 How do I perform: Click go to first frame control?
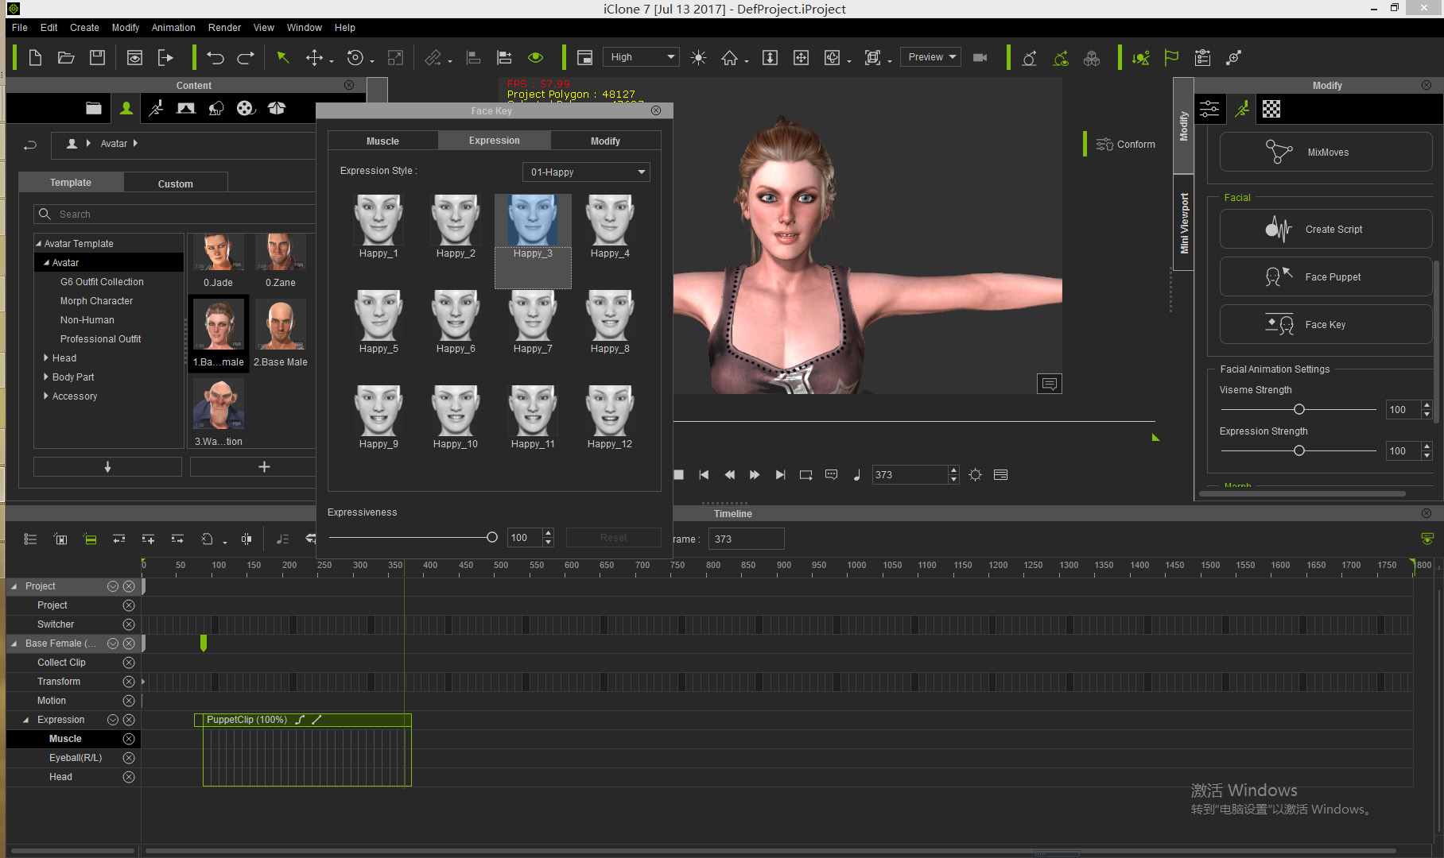704,474
